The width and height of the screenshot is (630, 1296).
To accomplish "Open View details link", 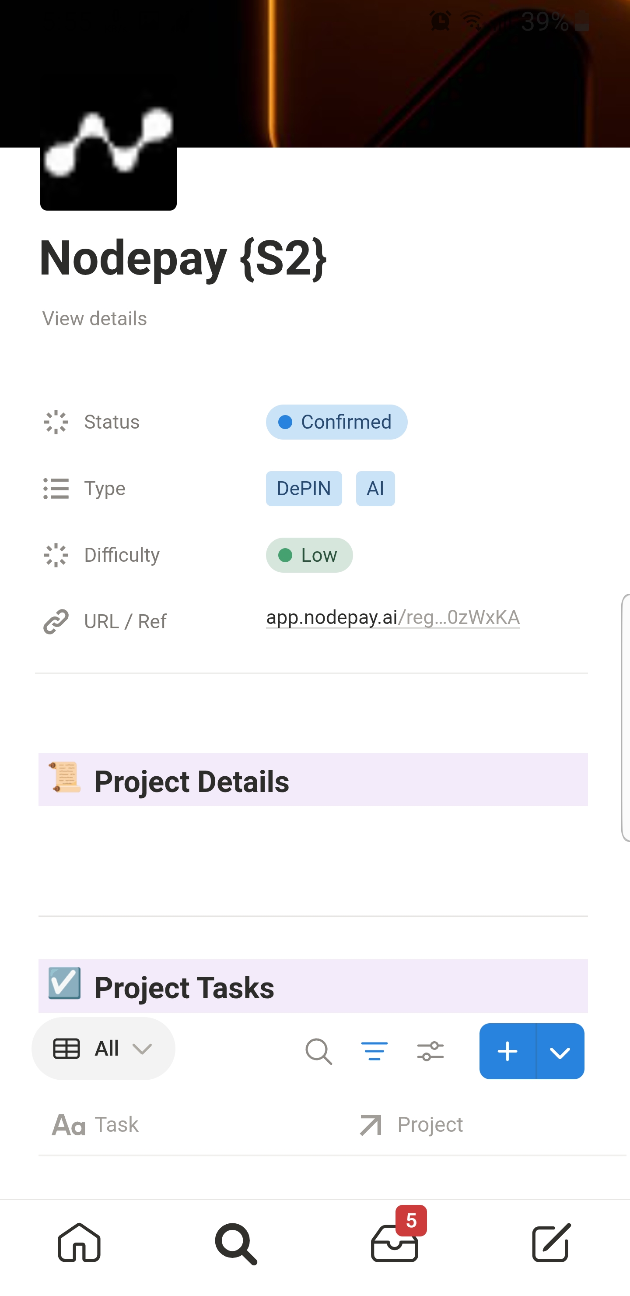I will click(94, 318).
